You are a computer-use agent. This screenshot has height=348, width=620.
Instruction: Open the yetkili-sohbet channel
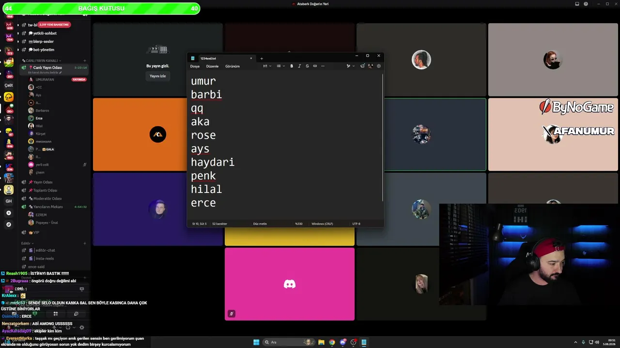tap(45, 33)
